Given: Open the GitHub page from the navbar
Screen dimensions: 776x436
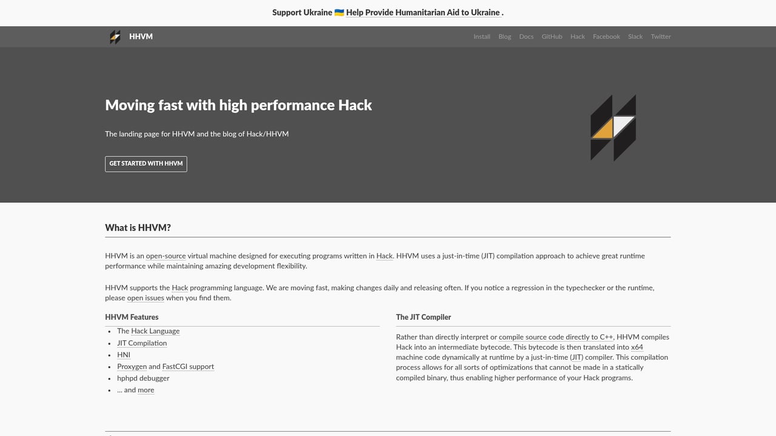Looking at the screenshot, I should tap(551, 36).
